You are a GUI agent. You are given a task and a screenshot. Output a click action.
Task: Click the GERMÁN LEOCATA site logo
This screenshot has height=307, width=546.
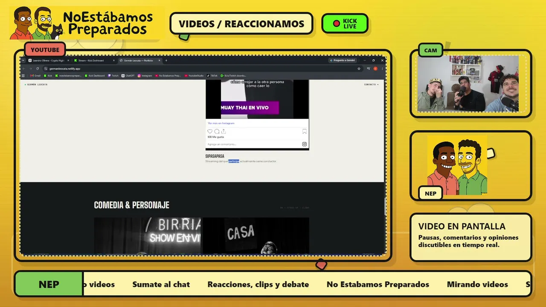[x=36, y=84]
